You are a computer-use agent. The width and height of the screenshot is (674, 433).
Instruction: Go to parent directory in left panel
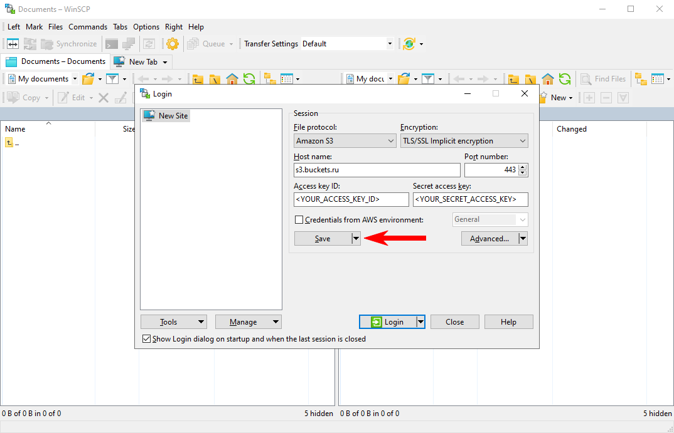click(x=198, y=79)
